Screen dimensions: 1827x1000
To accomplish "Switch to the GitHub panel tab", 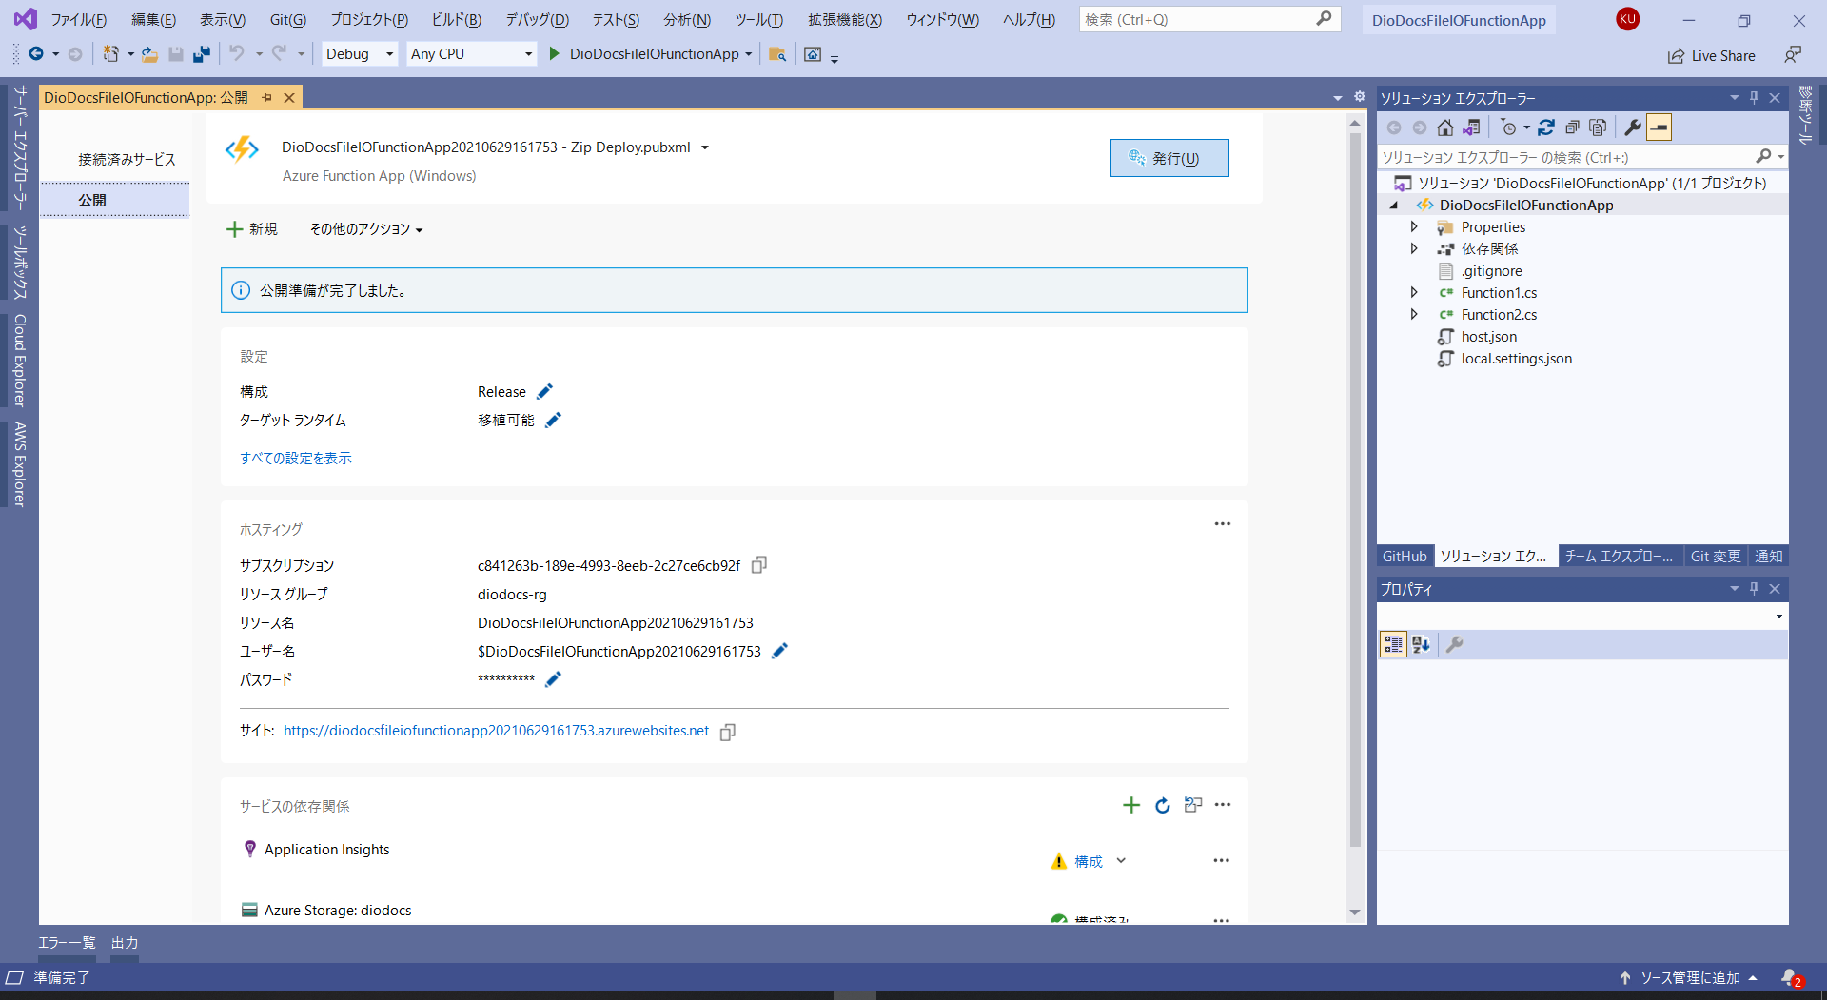I will [x=1405, y=557].
